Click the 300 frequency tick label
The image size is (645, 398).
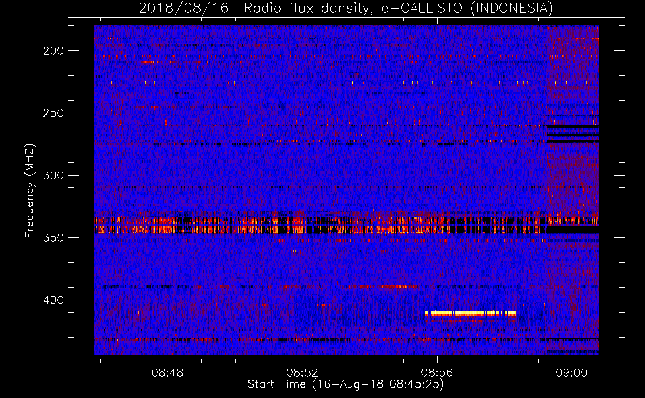(53, 176)
